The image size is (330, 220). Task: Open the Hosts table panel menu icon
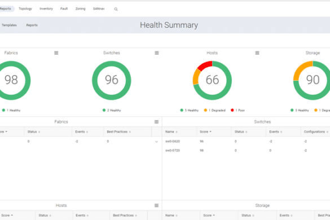tap(157, 205)
